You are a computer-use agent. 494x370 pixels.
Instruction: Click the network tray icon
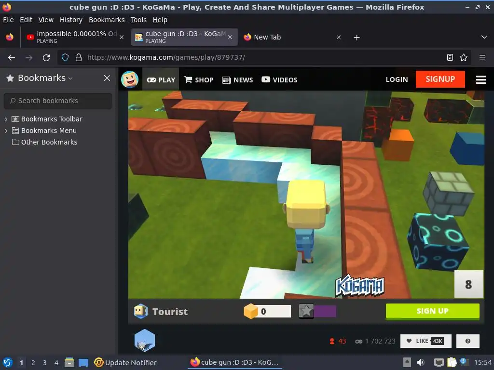coord(439,362)
